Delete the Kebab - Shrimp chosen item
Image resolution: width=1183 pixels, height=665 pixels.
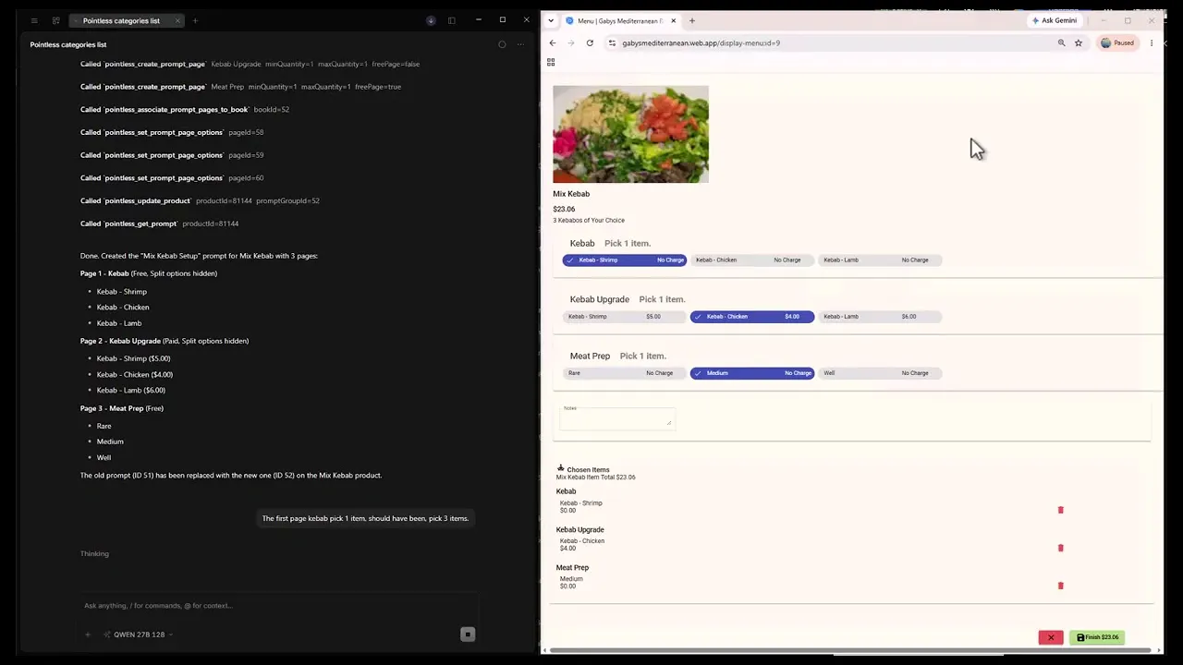[x=1060, y=510]
